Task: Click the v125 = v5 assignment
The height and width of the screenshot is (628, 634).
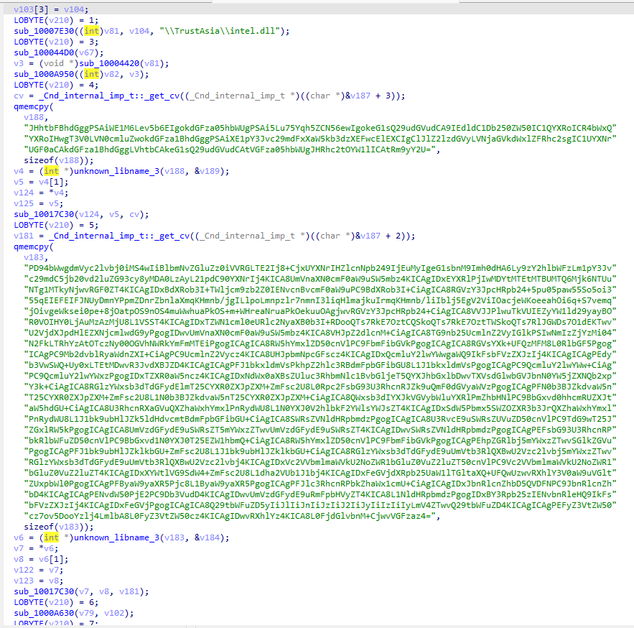Action: [38, 203]
